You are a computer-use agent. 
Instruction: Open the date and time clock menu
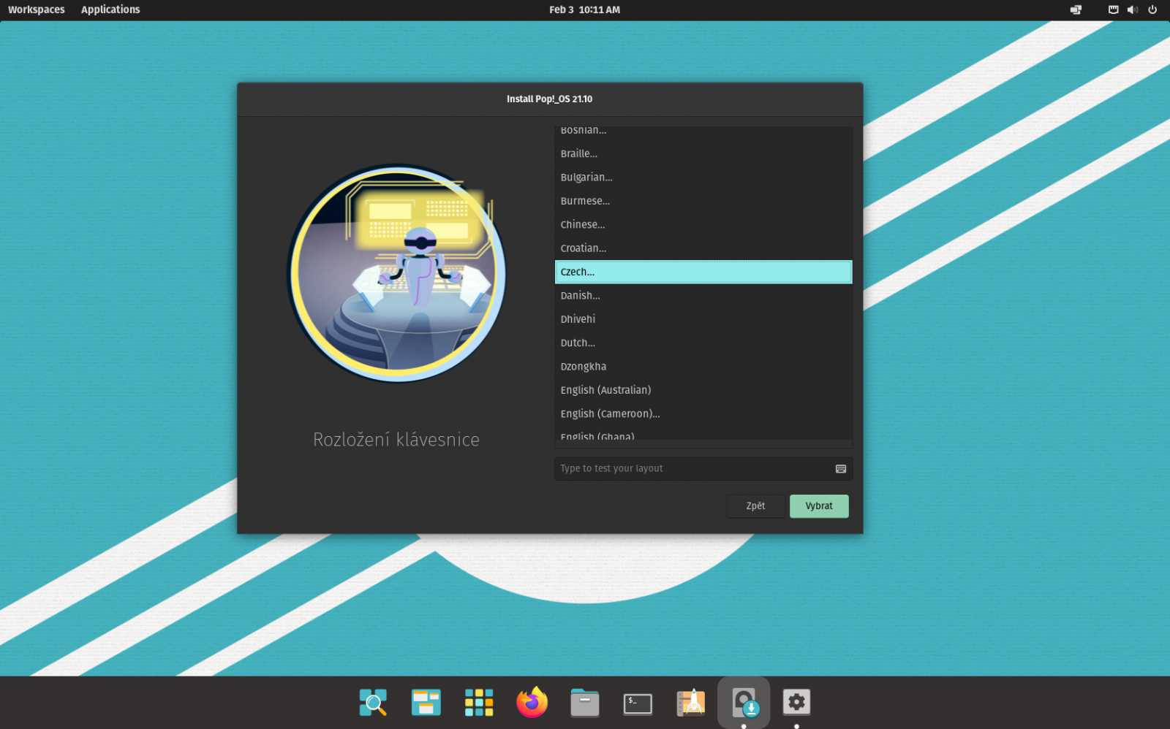click(584, 9)
